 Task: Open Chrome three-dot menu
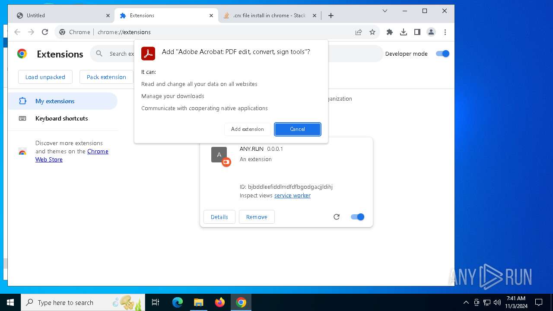tap(445, 32)
